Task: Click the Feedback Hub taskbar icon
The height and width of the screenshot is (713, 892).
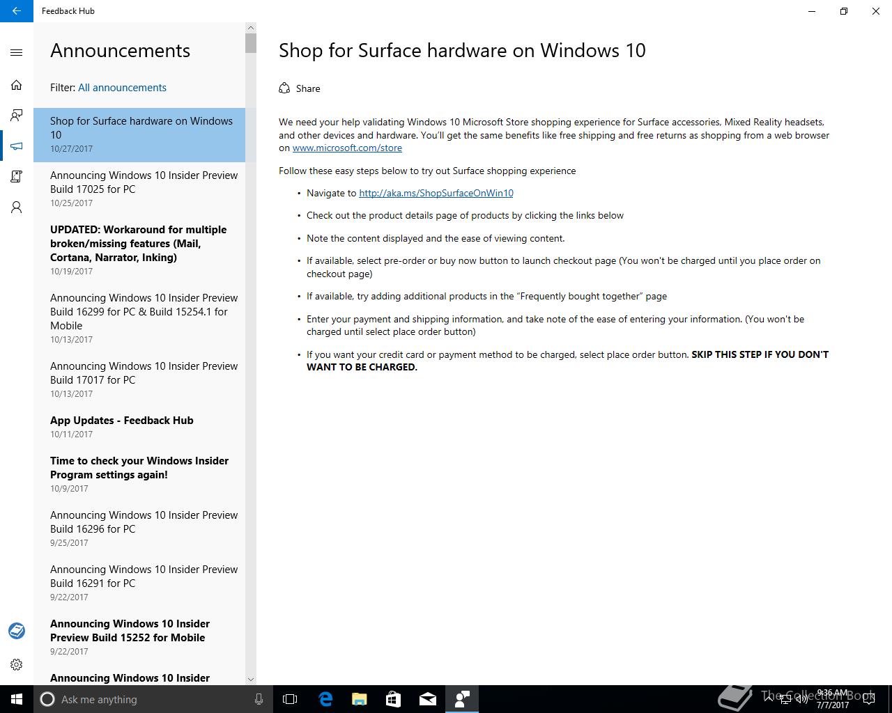Action: (x=462, y=699)
